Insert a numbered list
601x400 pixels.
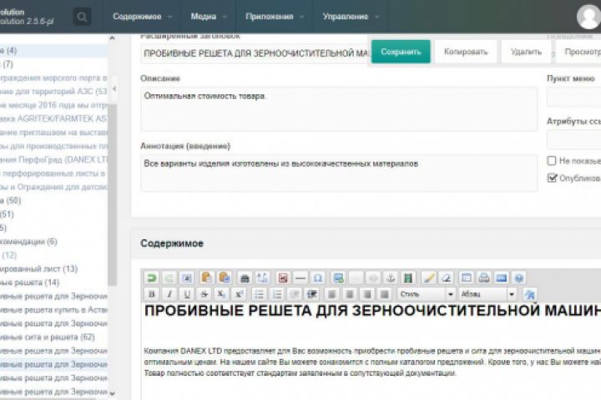277,294
